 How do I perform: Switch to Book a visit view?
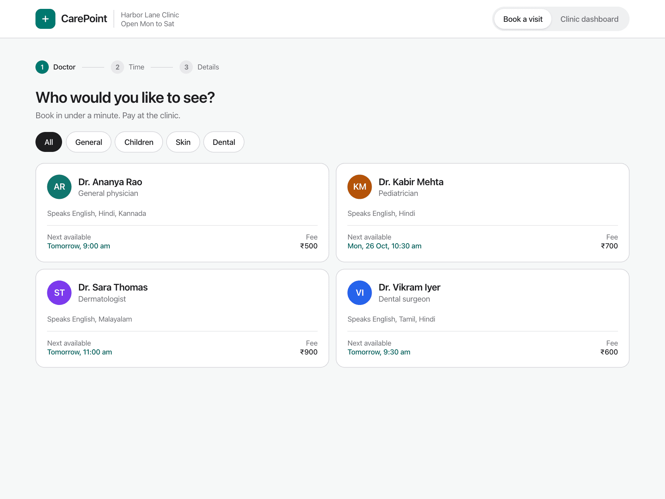(523, 19)
